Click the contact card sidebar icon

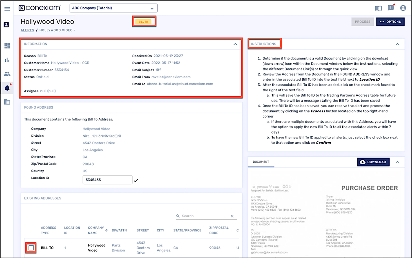click(6, 25)
